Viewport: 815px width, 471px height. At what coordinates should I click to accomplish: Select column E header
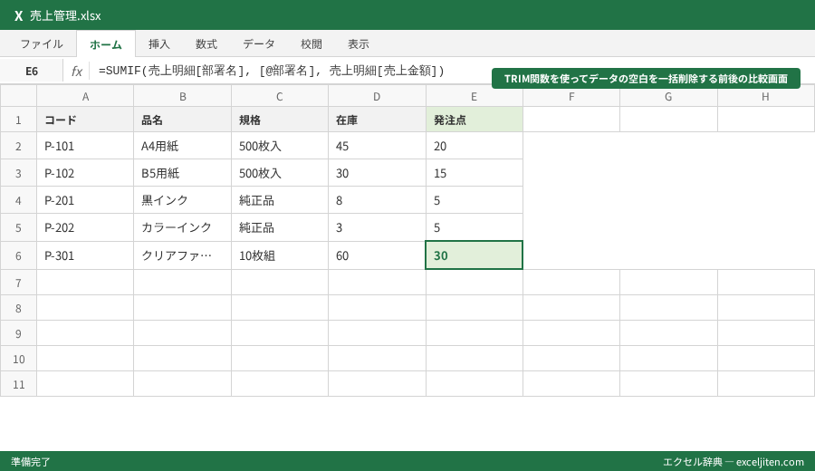474,96
